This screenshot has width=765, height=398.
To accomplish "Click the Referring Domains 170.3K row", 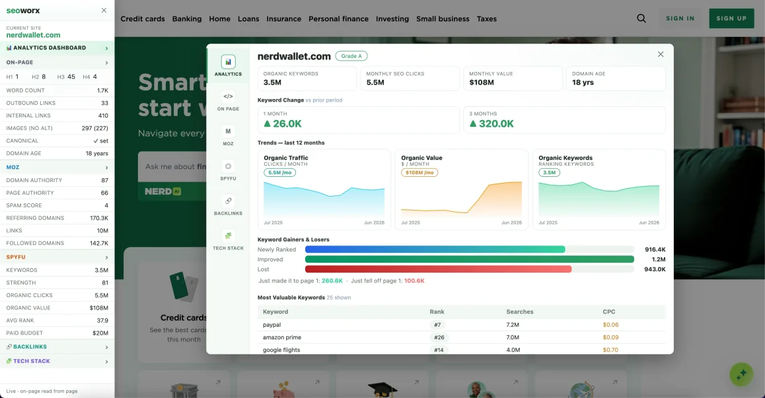I will pos(57,218).
